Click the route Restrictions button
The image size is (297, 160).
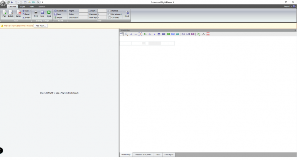click(x=61, y=11)
